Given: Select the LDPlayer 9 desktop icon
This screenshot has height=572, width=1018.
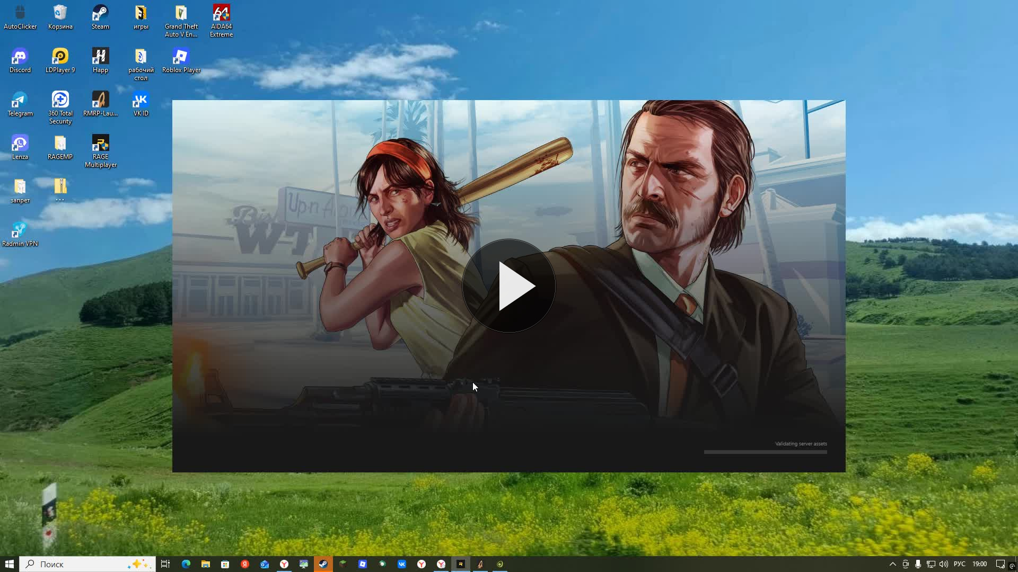Looking at the screenshot, I should (x=60, y=60).
